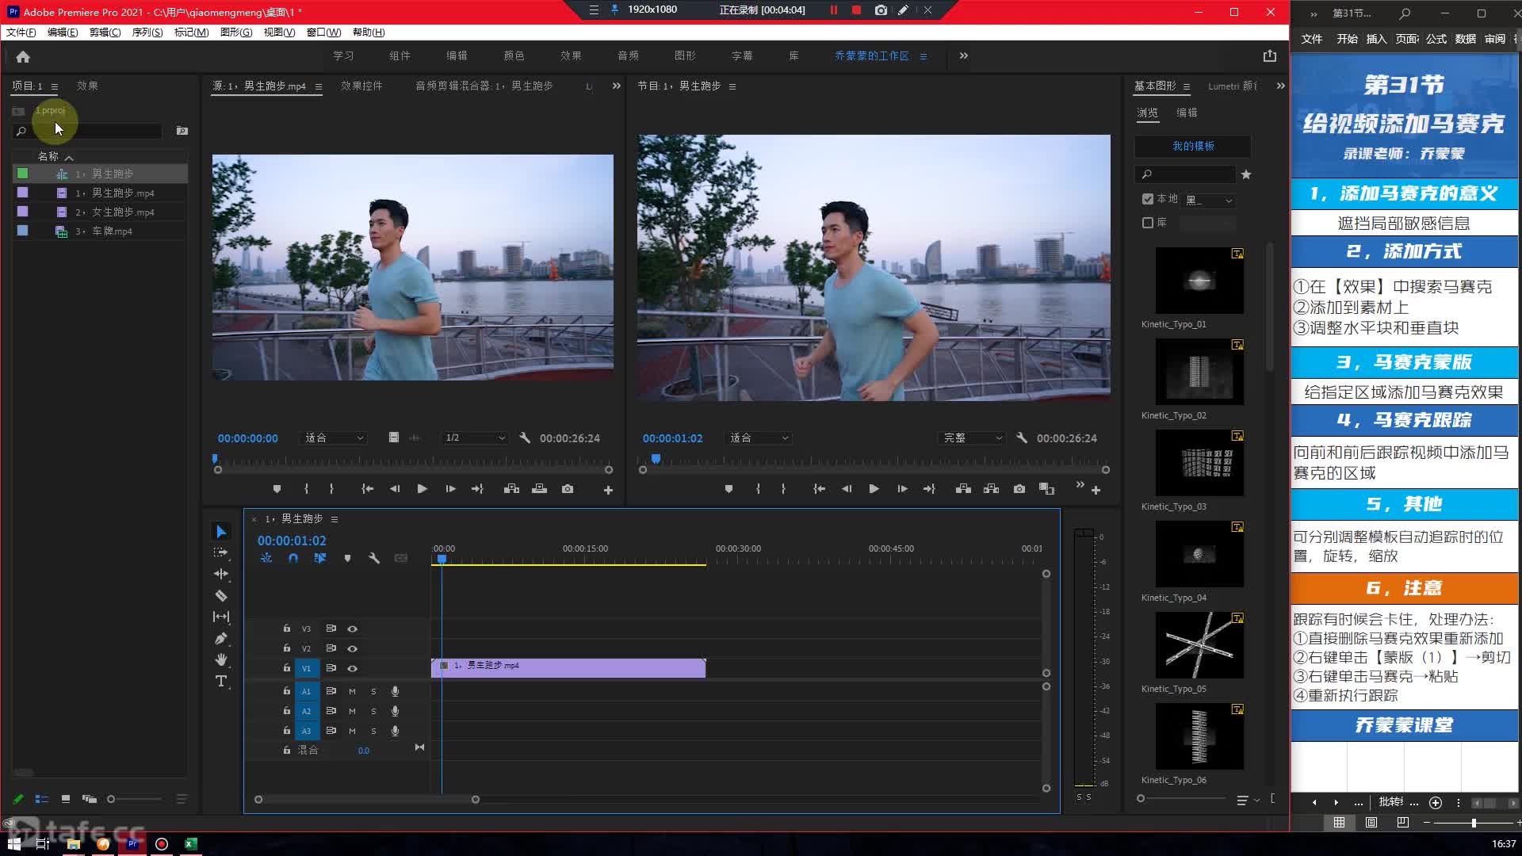This screenshot has width=1522, height=856.
Task: Select the Selection tool arrow
Action: pyautogui.click(x=221, y=532)
